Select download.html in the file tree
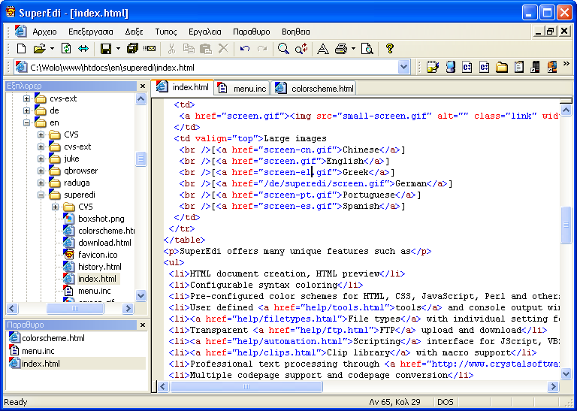 (104, 243)
